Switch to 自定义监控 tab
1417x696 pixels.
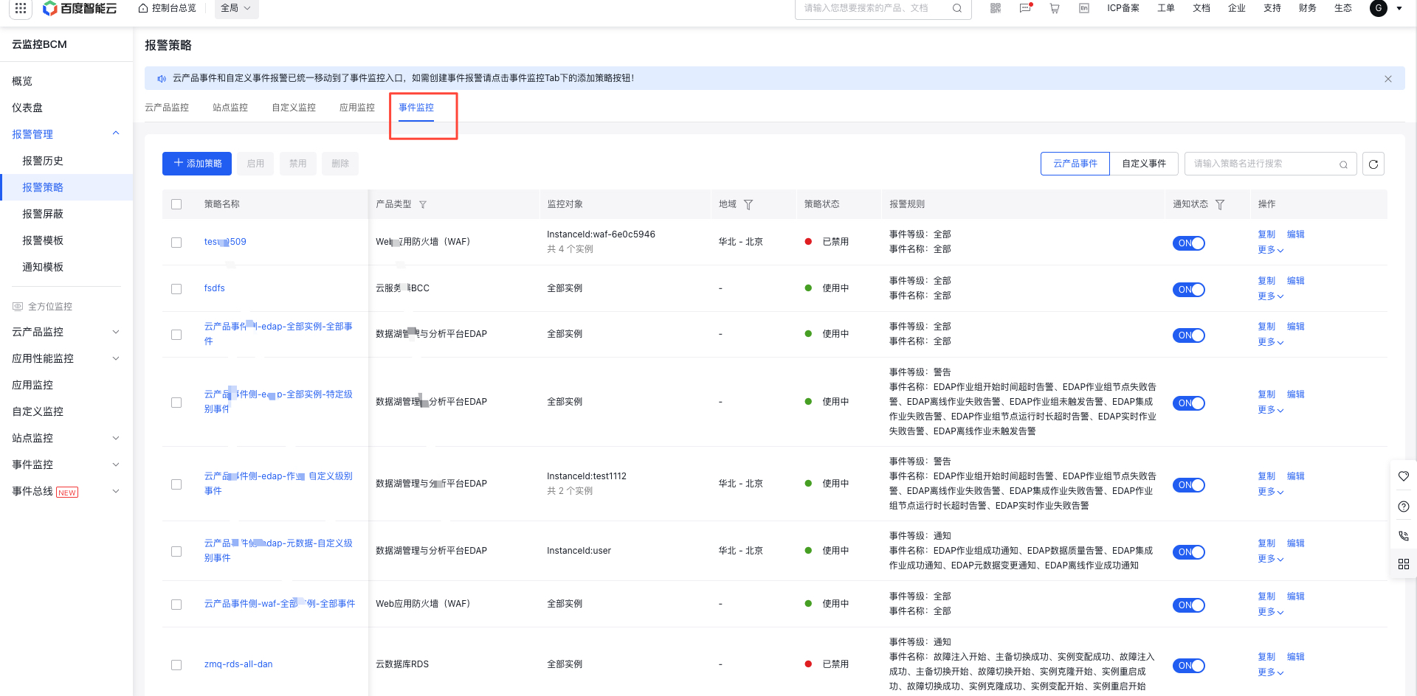[x=294, y=108]
